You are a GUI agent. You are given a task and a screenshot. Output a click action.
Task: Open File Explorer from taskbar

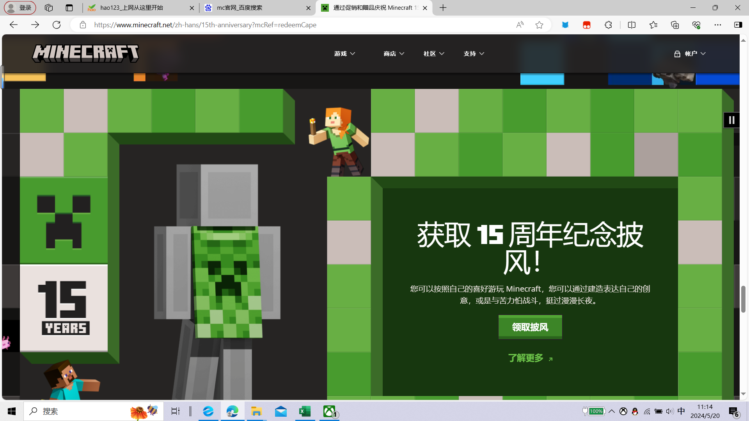click(x=256, y=411)
